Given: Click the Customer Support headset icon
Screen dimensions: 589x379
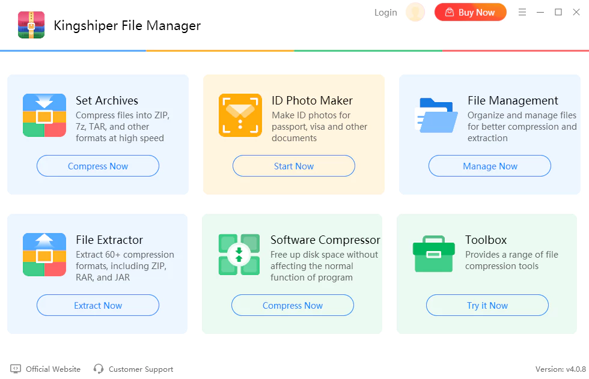Looking at the screenshot, I should coord(99,369).
